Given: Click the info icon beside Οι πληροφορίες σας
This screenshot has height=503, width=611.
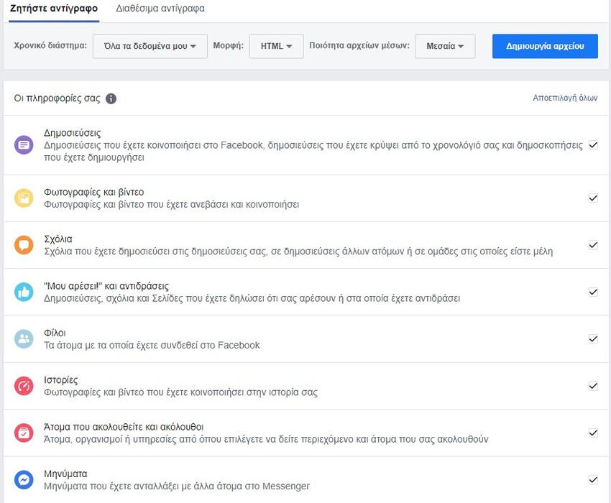Looking at the screenshot, I should [x=111, y=98].
